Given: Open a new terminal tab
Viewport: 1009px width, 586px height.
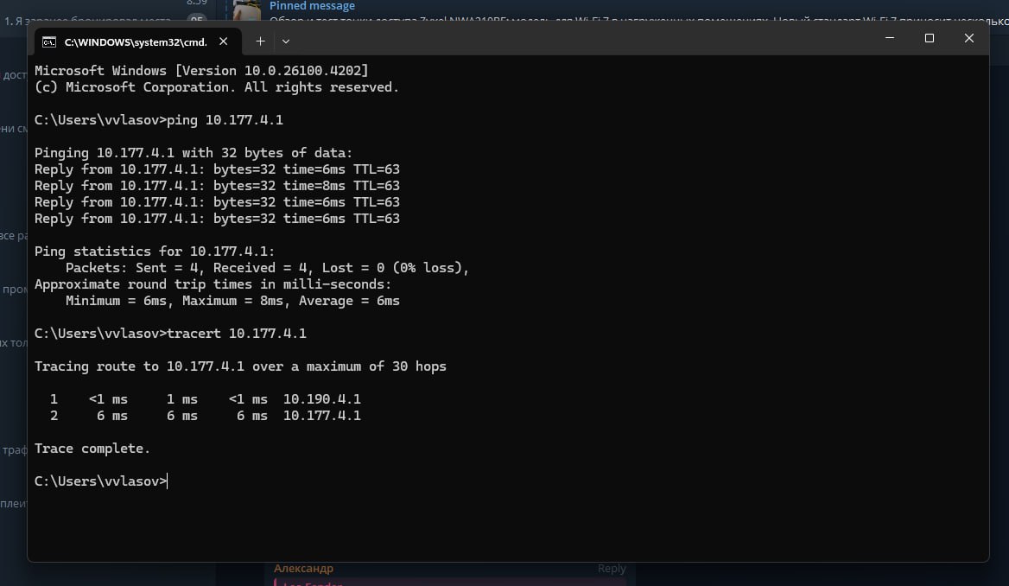Looking at the screenshot, I should [260, 41].
